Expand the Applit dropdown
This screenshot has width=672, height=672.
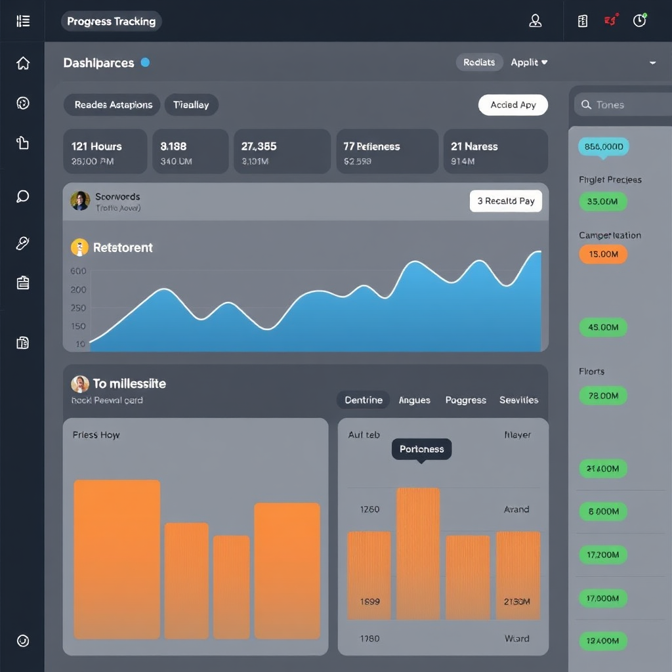coord(529,62)
